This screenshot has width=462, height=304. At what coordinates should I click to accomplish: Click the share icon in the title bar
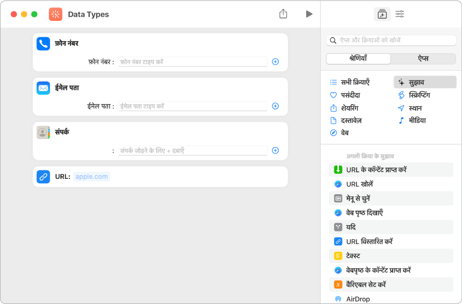pyautogui.click(x=283, y=13)
